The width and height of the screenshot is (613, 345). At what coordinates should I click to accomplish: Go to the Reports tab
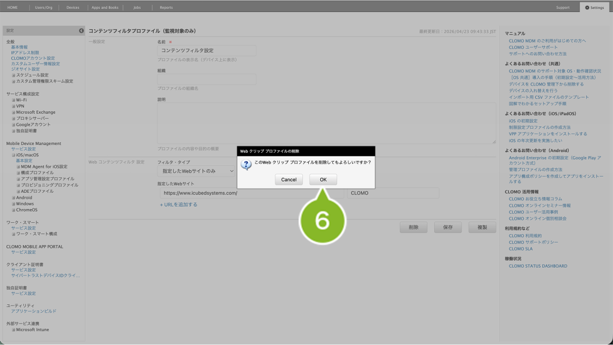click(166, 8)
